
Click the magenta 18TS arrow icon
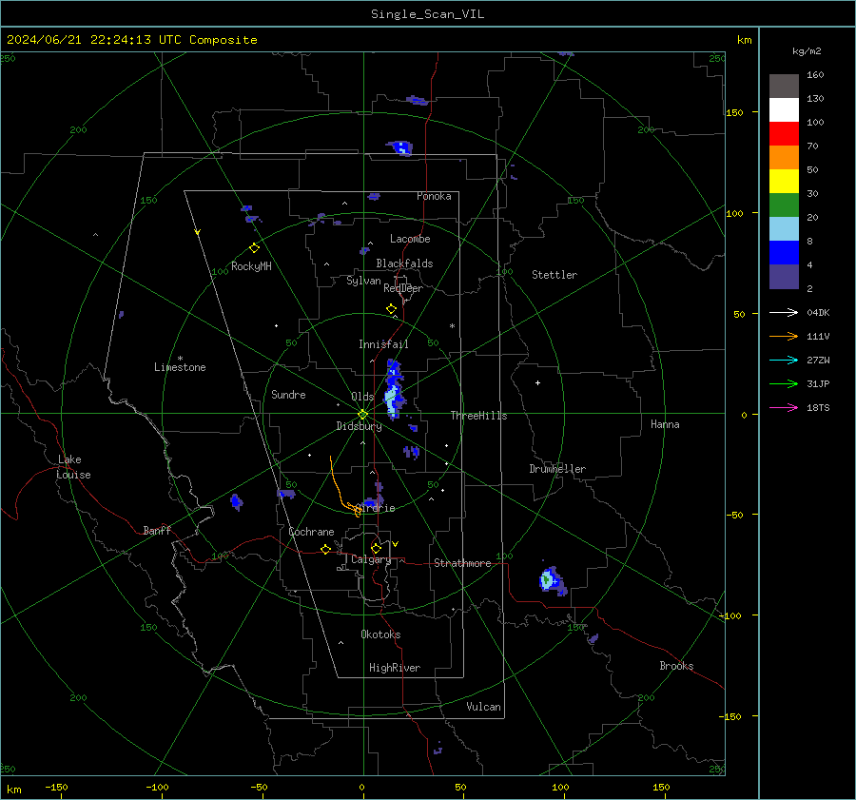(x=784, y=407)
